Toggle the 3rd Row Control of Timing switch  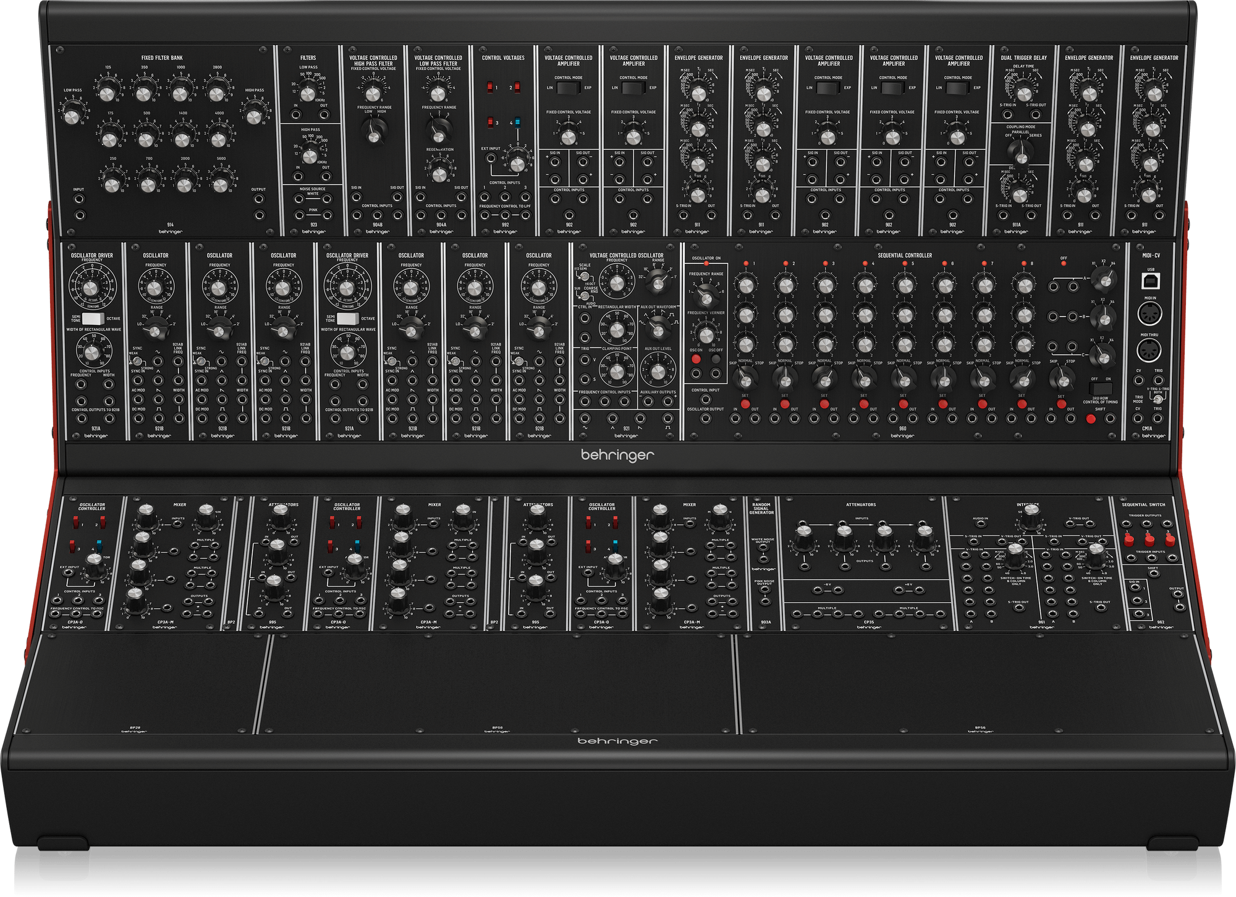pyautogui.click(x=1100, y=389)
